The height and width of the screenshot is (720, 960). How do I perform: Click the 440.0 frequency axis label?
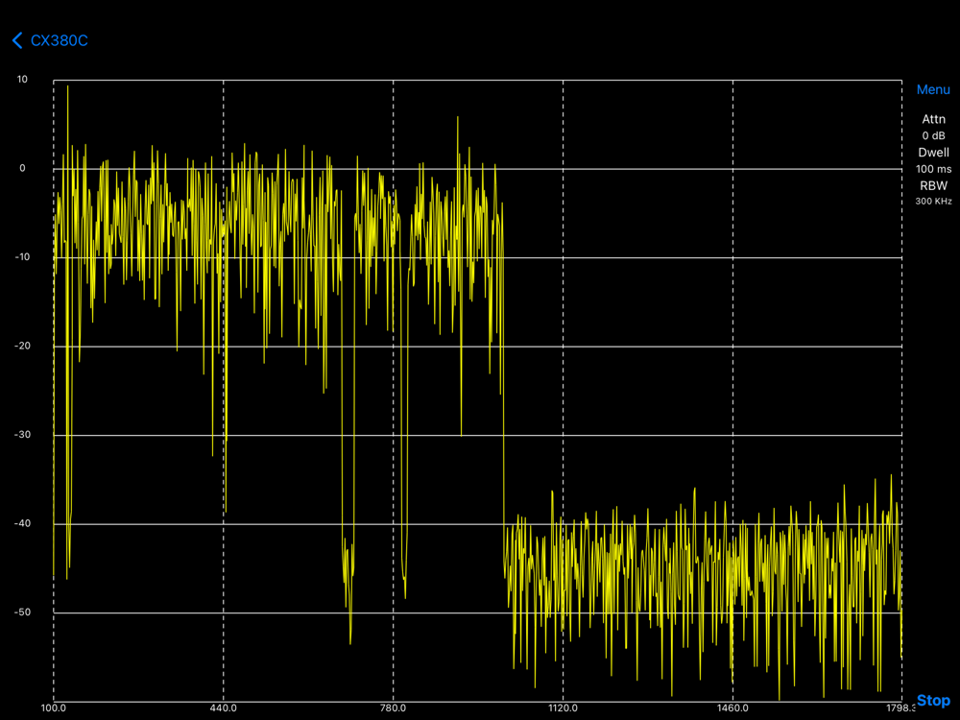(223, 708)
